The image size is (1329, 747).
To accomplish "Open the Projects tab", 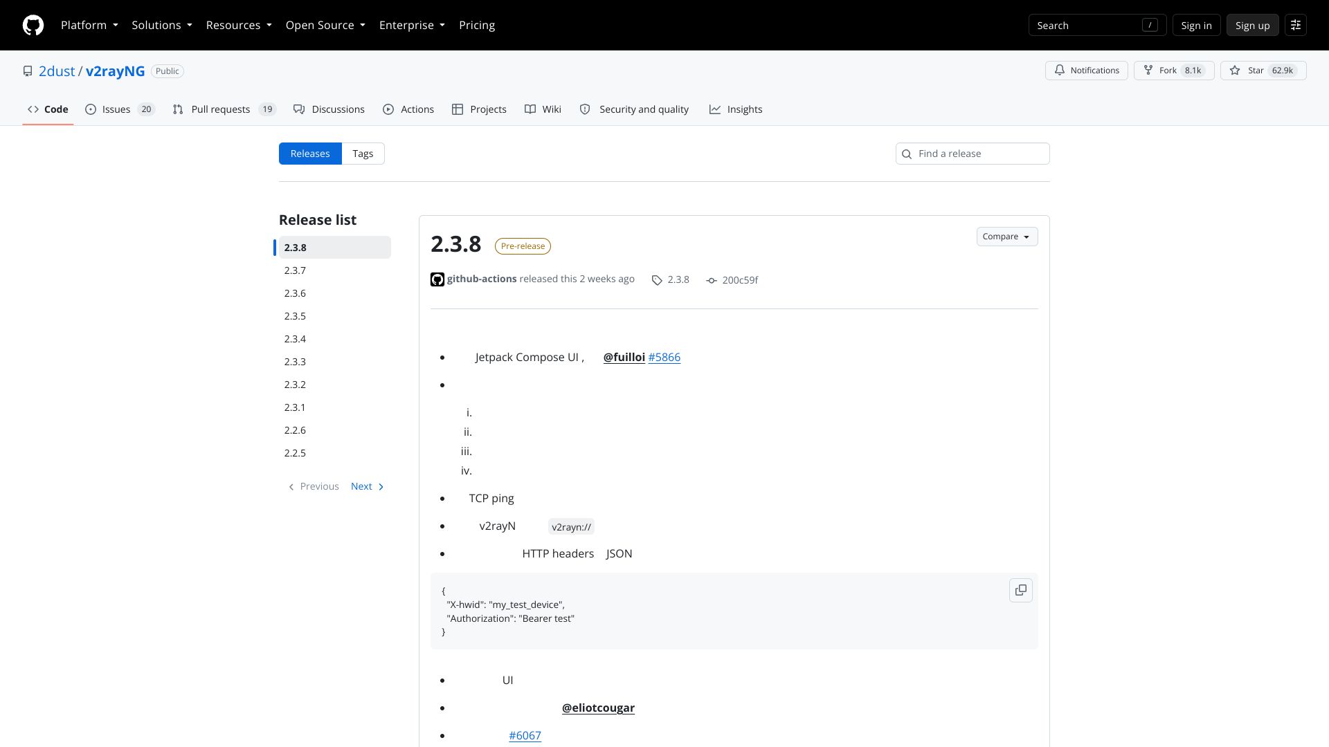I will click(479, 109).
